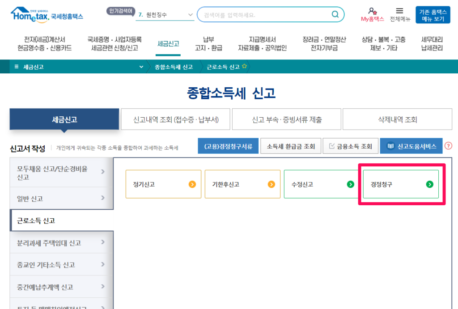Open 전체메뉴 hamburger icon
The width and height of the screenshot is (458, 309).
399,11
